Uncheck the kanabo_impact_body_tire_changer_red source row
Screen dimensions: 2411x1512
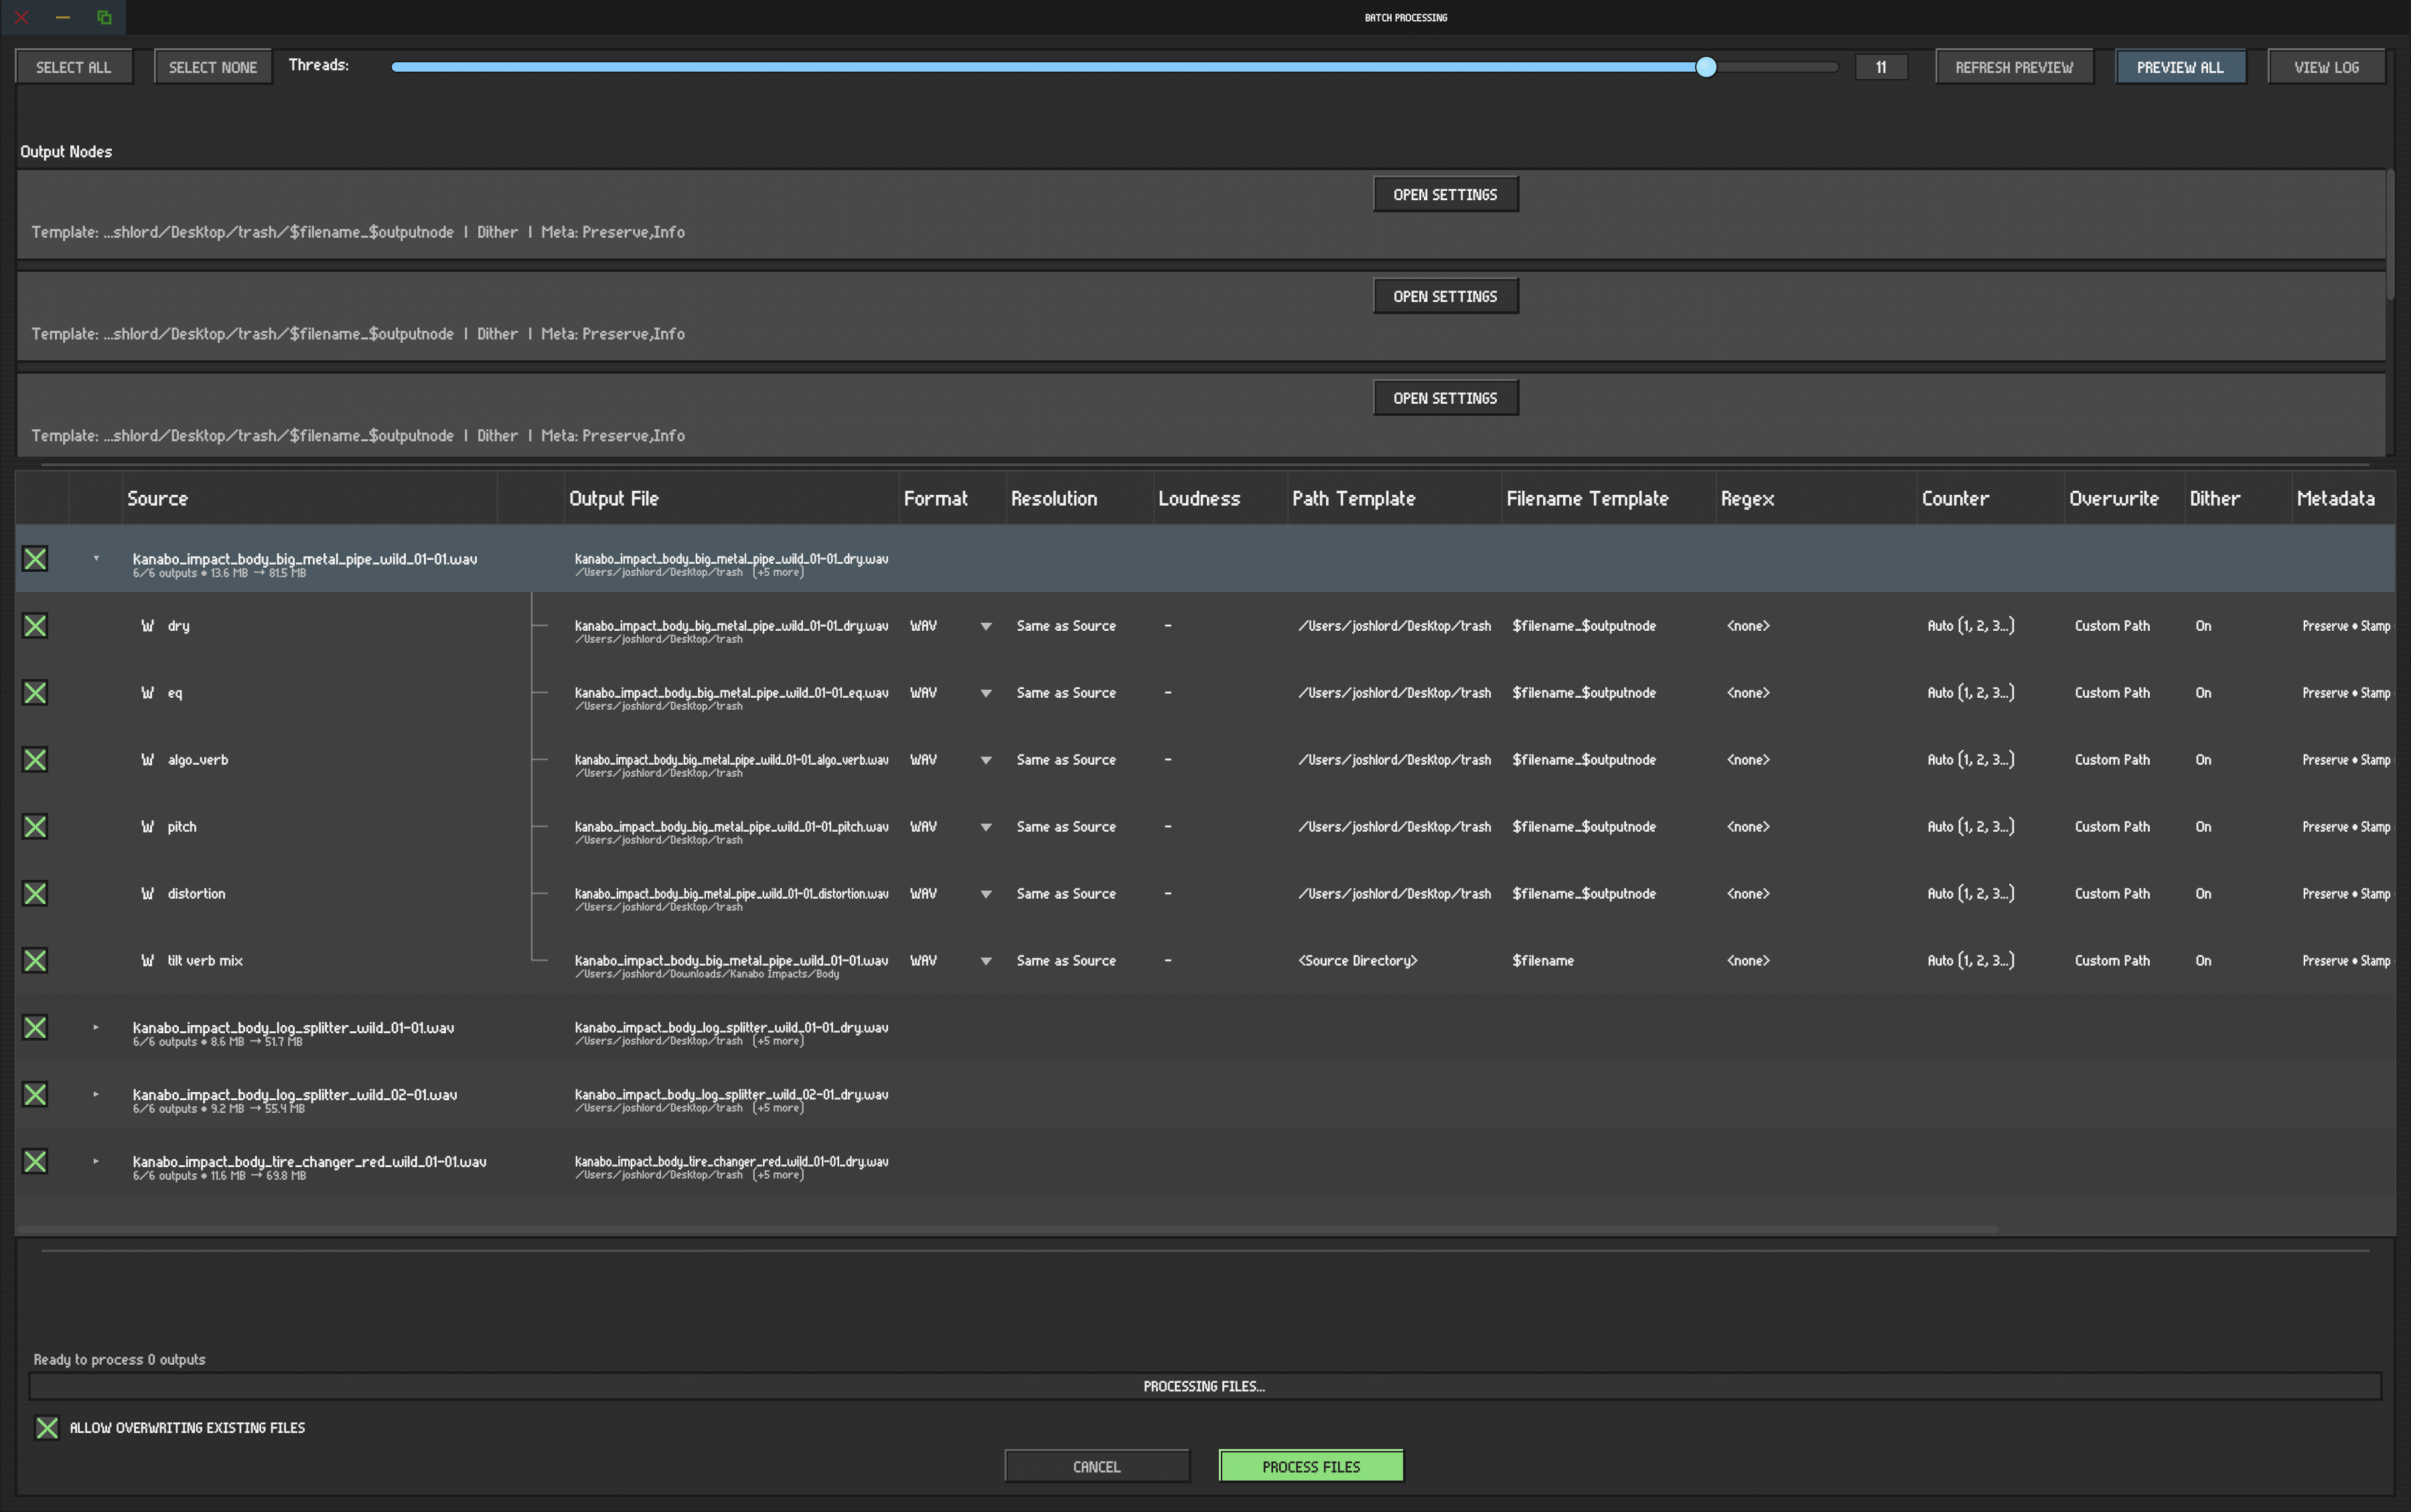(35, 1161)
